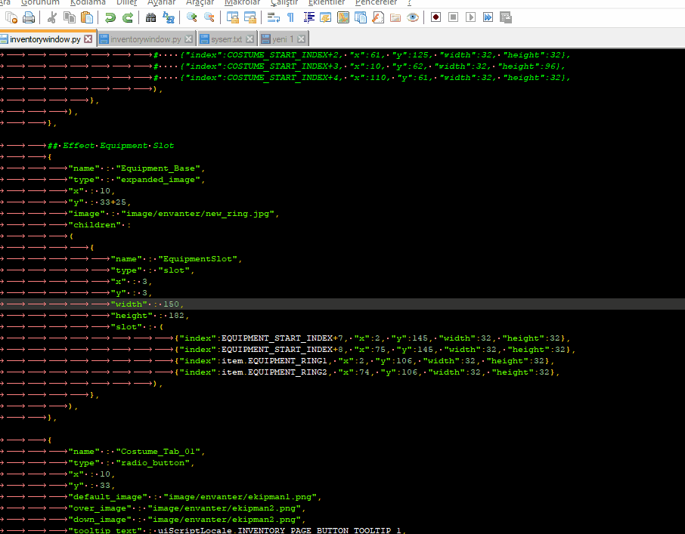Click the green Redo arrow

(128, 17)
